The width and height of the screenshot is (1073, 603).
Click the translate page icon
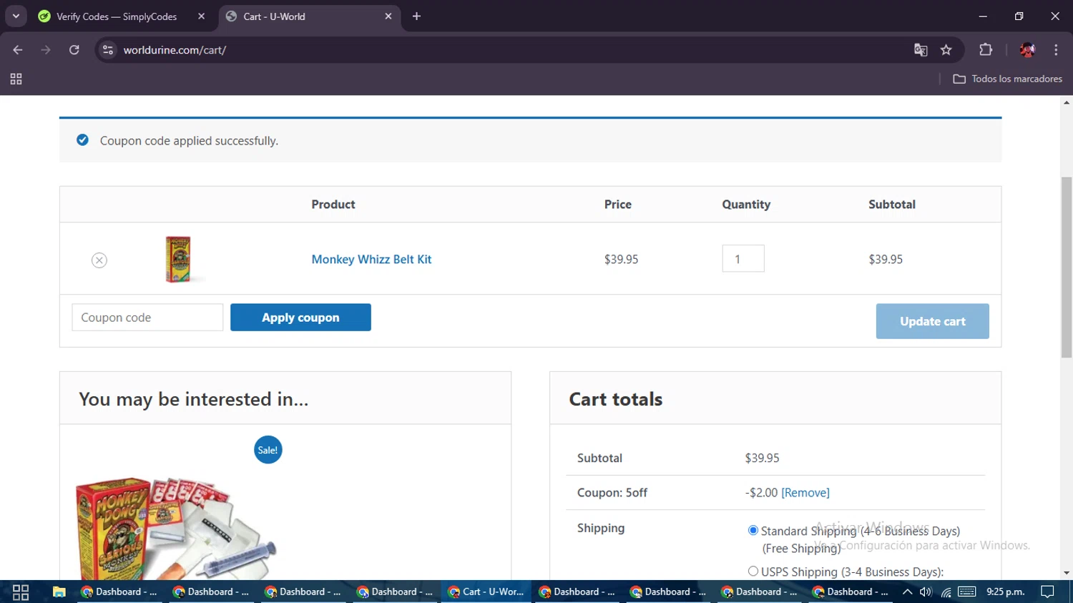pos(921,50)
